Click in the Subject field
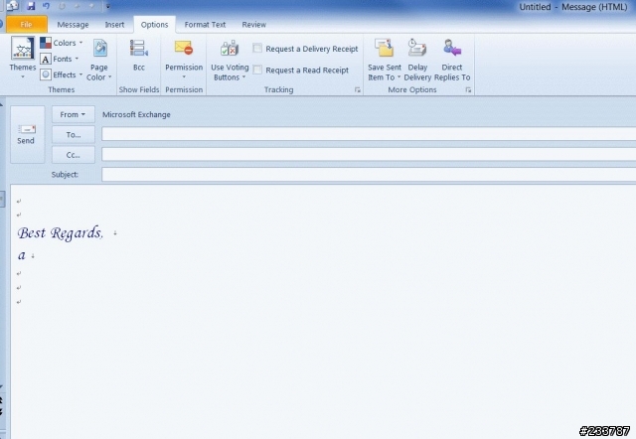 tap(369, 174)
